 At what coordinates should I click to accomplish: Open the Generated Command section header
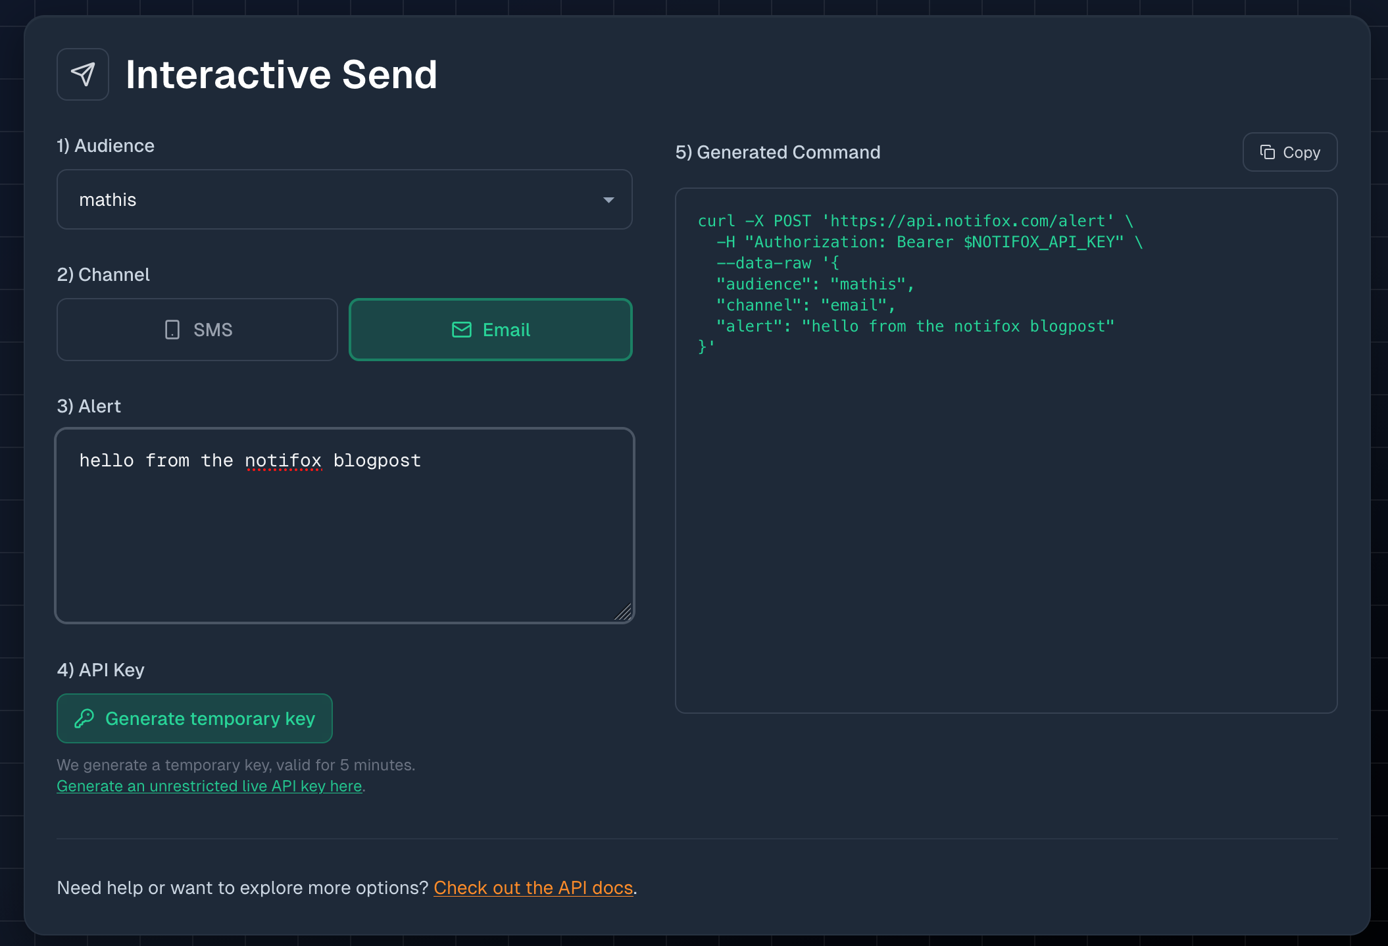coord(778,152)
